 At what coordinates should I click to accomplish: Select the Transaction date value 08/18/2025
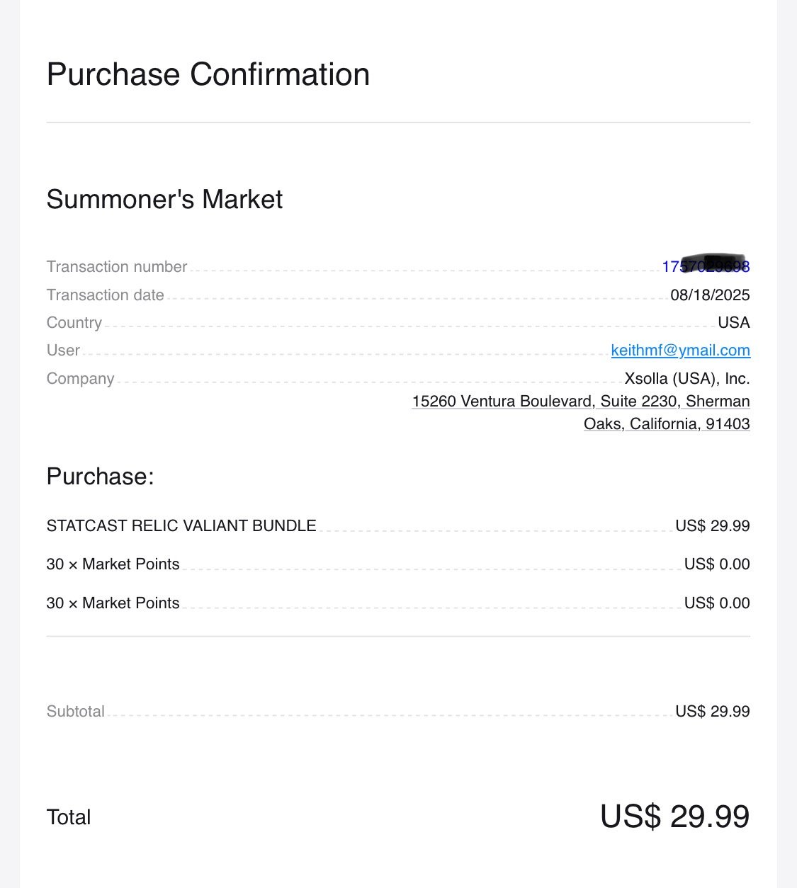tap(710, 295)
